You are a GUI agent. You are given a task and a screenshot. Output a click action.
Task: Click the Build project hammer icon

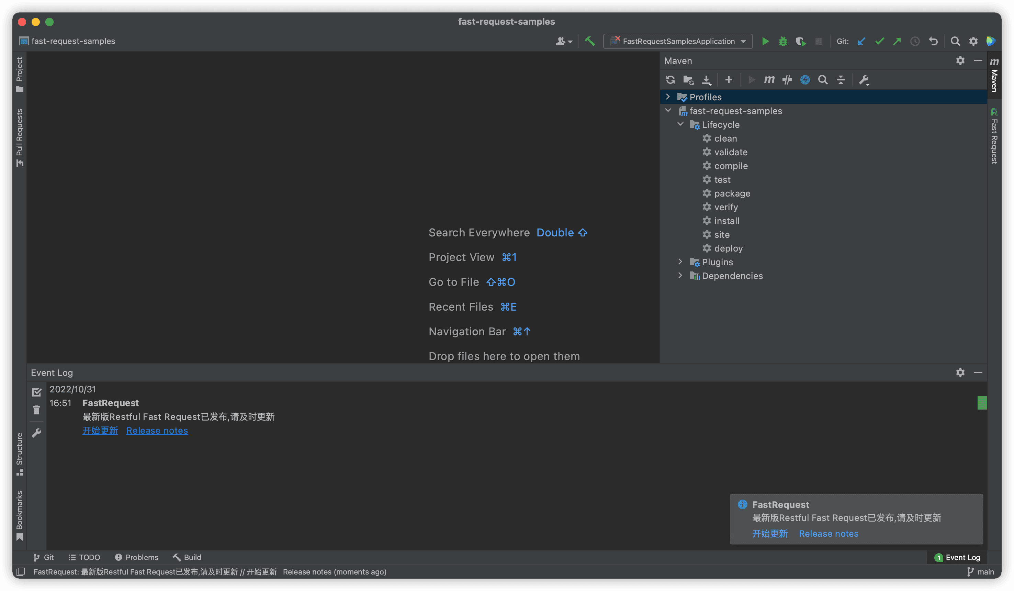point(590,41)
